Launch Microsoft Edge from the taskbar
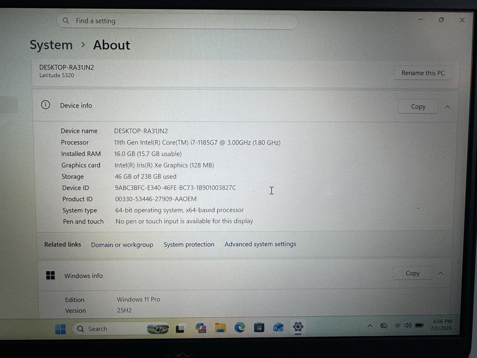The width and height of the screenshot is (477, 358). click(x=240, y=328)
